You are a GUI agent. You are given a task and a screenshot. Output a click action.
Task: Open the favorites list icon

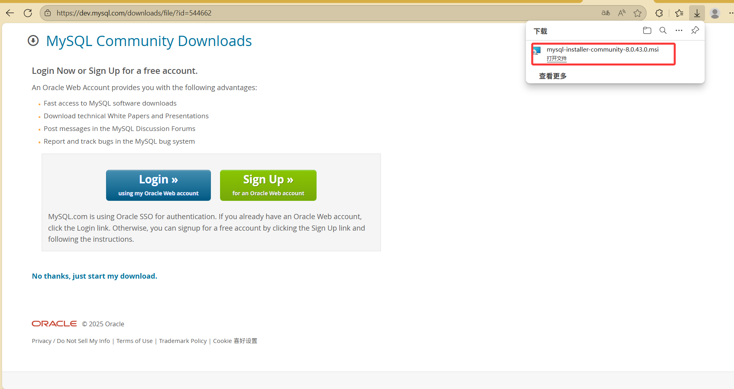(679, 13)
